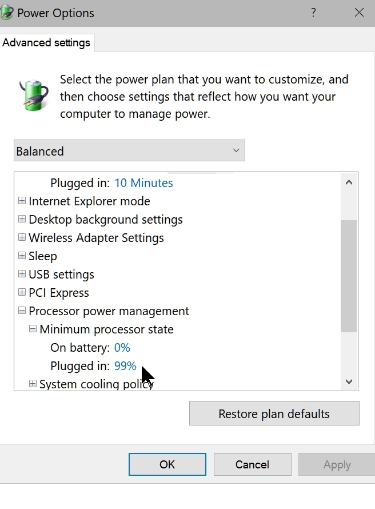Expand the PCI Express group
This screenshot has width=375, height=509.
22,293
